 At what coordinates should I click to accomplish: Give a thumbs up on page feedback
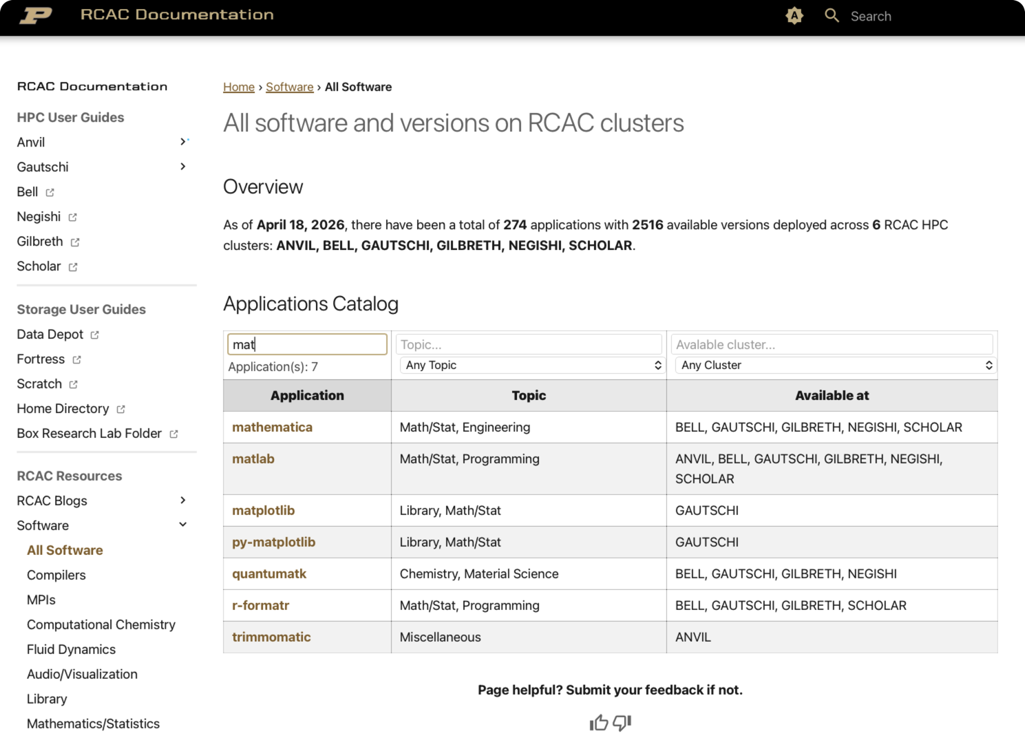[x=598, y=722]
